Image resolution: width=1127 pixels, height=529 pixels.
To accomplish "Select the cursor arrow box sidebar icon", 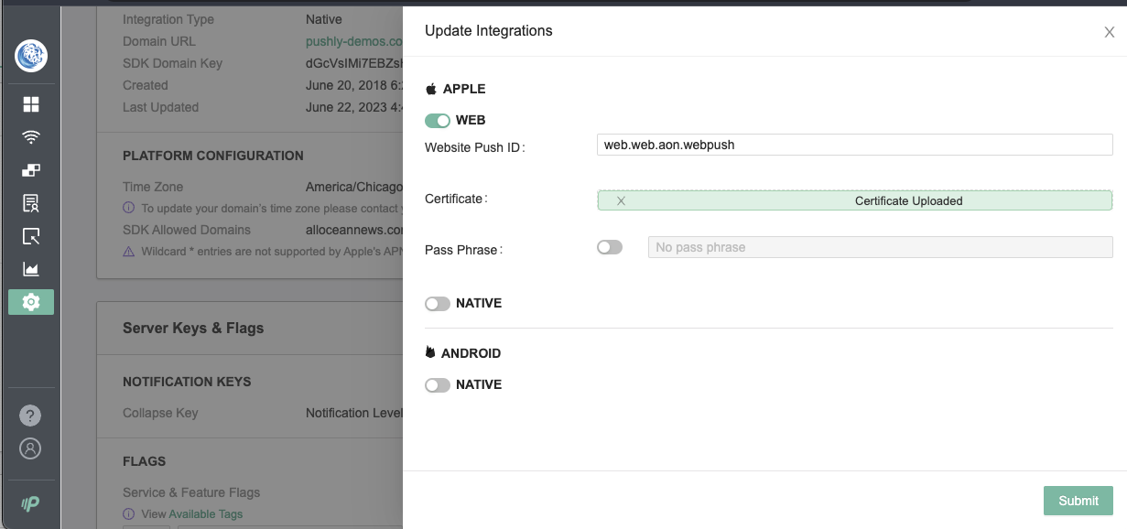I will tap(31, 236).
